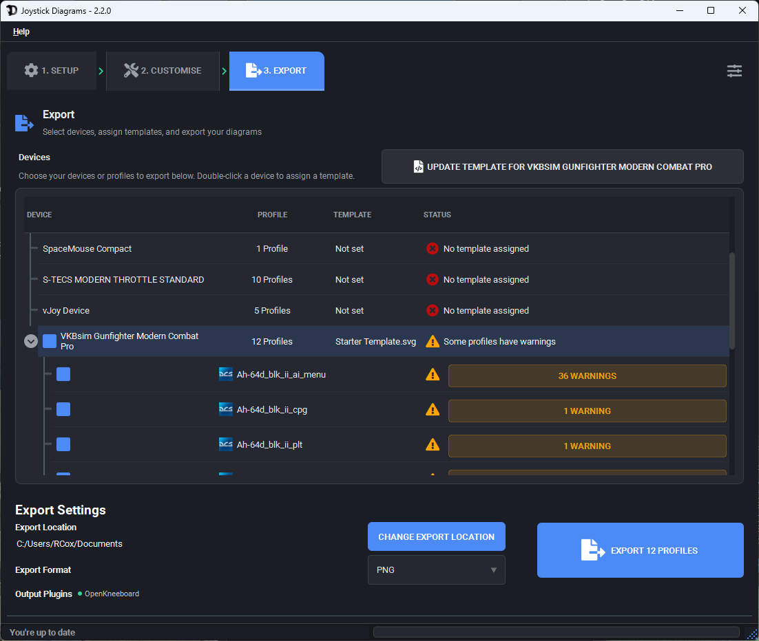This screenshot has height=641, width=759.
Task: Click the DCS icon beside Ah-64d_blk_ii_plt
Action: pyautogui.click(x=226, y=444)
